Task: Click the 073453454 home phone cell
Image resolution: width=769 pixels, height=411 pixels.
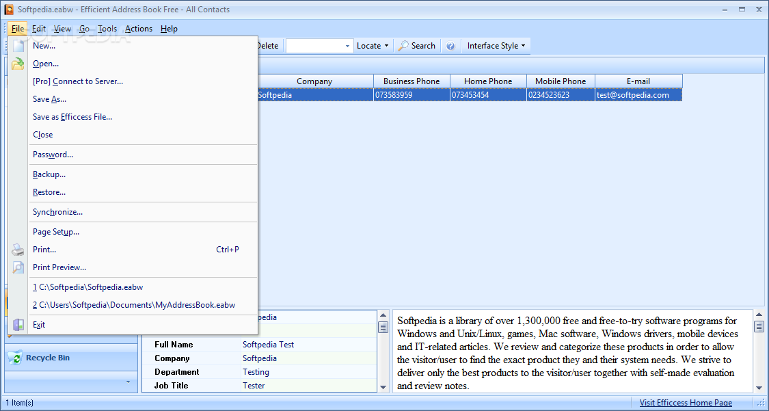Action: click(x=488, y=94)
